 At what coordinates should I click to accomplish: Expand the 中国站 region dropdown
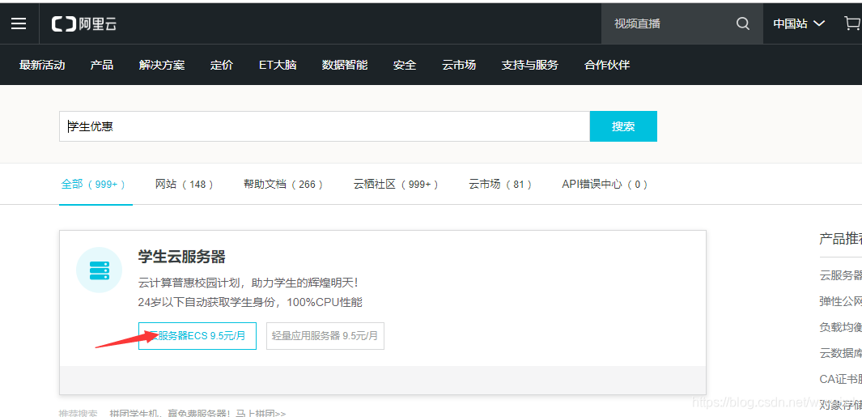(799, 23)
